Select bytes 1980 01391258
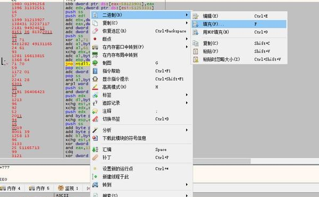 click(28, 4)
